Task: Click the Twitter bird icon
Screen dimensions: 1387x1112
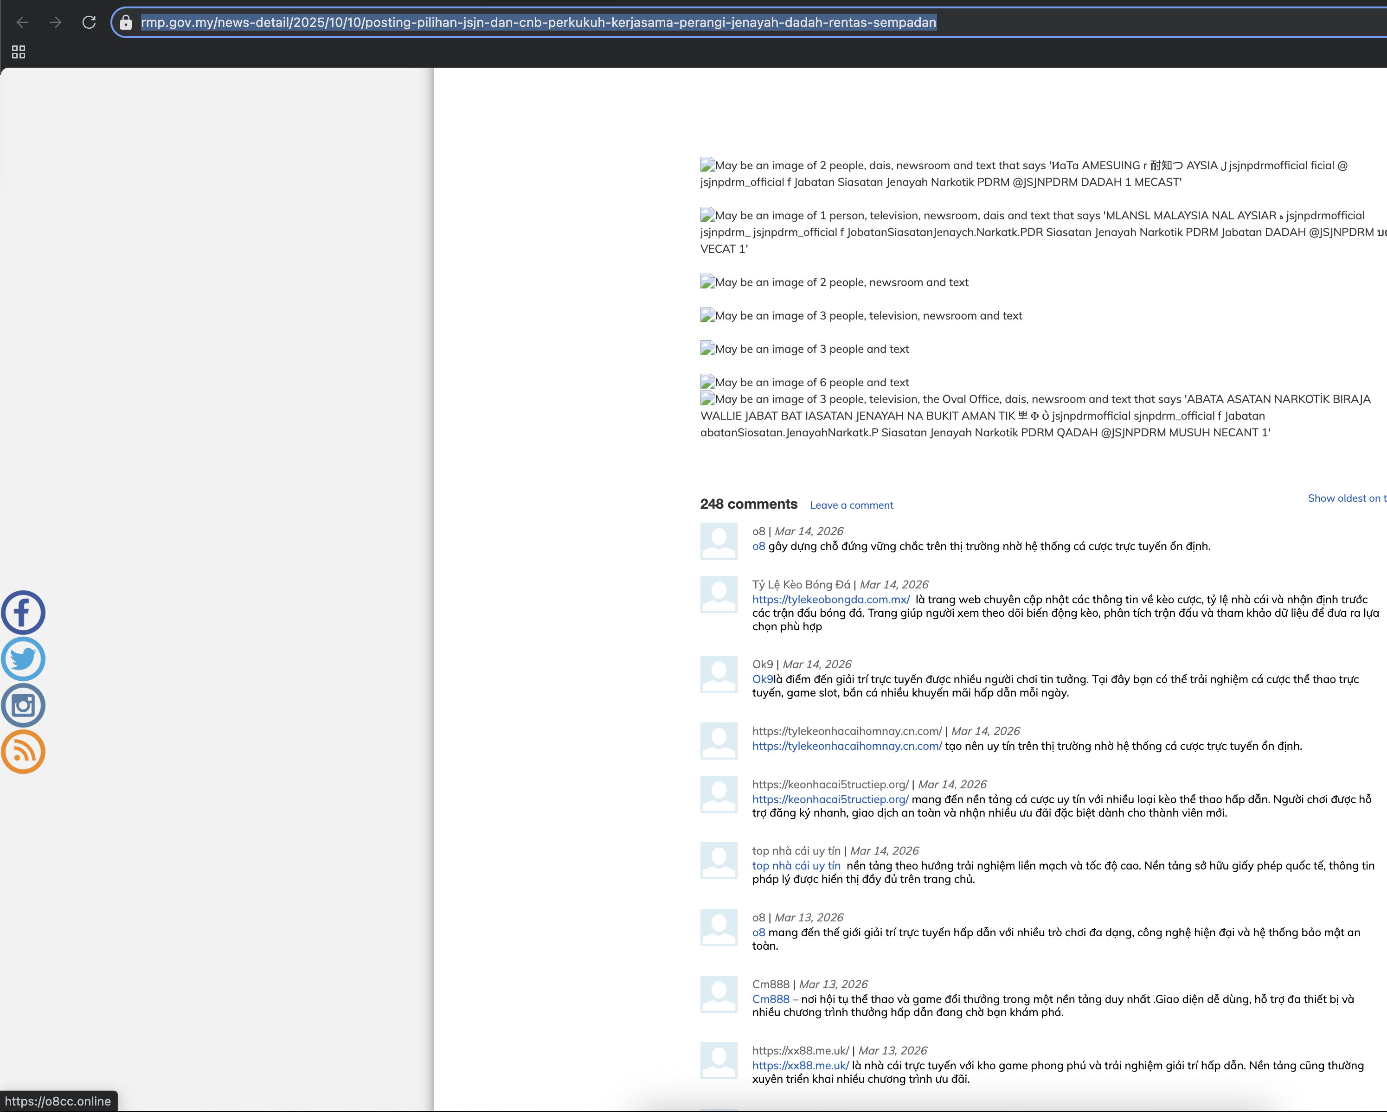Action: tap(23, 658)
